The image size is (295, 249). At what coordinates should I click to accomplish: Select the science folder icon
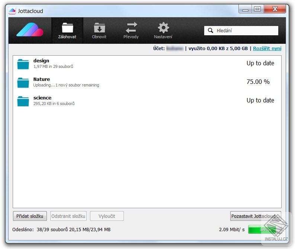click(x=23, y=101)
